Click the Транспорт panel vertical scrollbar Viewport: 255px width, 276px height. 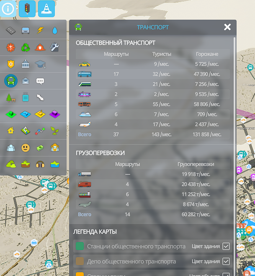(234, 126)
